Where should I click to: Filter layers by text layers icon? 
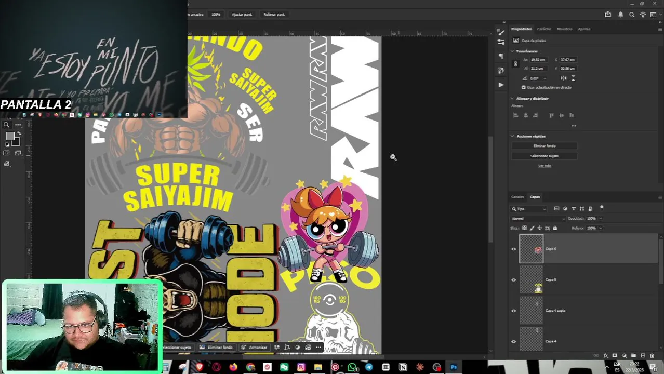(x=574, y=209)
